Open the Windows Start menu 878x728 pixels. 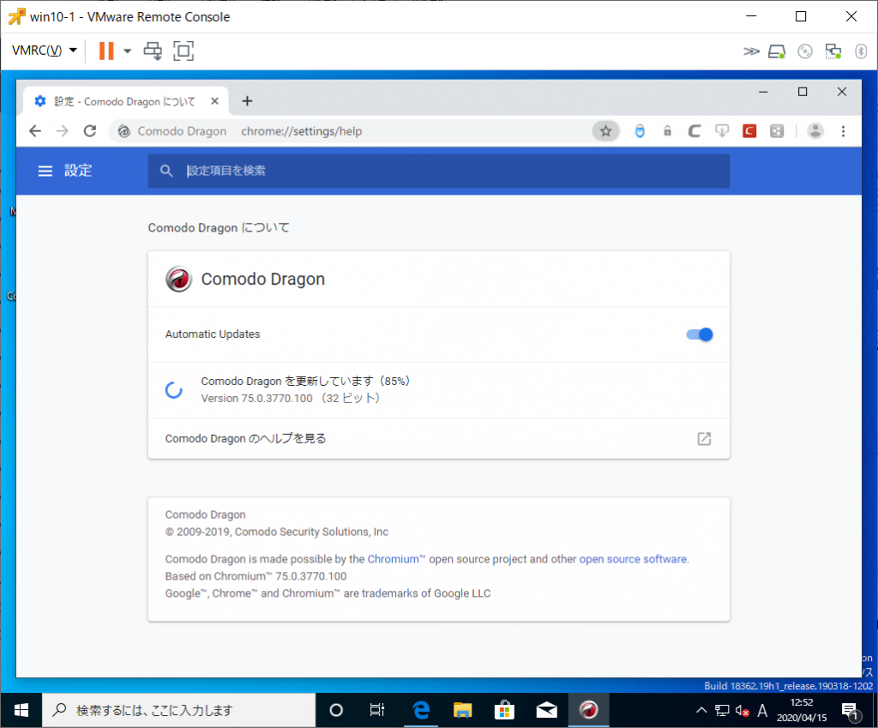[21, 710]
